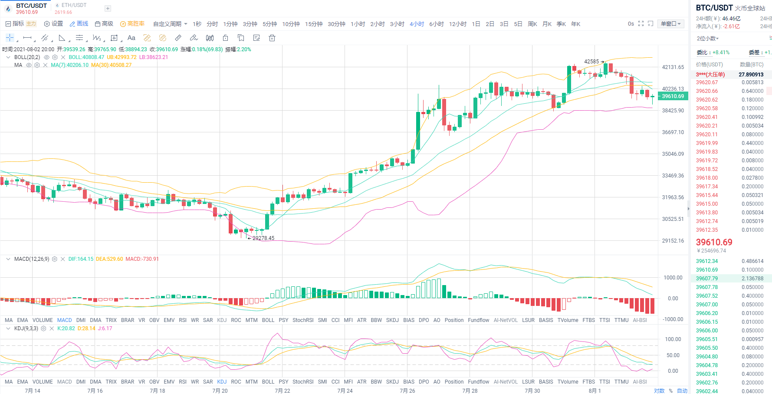Toggle 对数 logarithmic scale
The width and height of the screenshot is (772, 394).
pos(659,391)
